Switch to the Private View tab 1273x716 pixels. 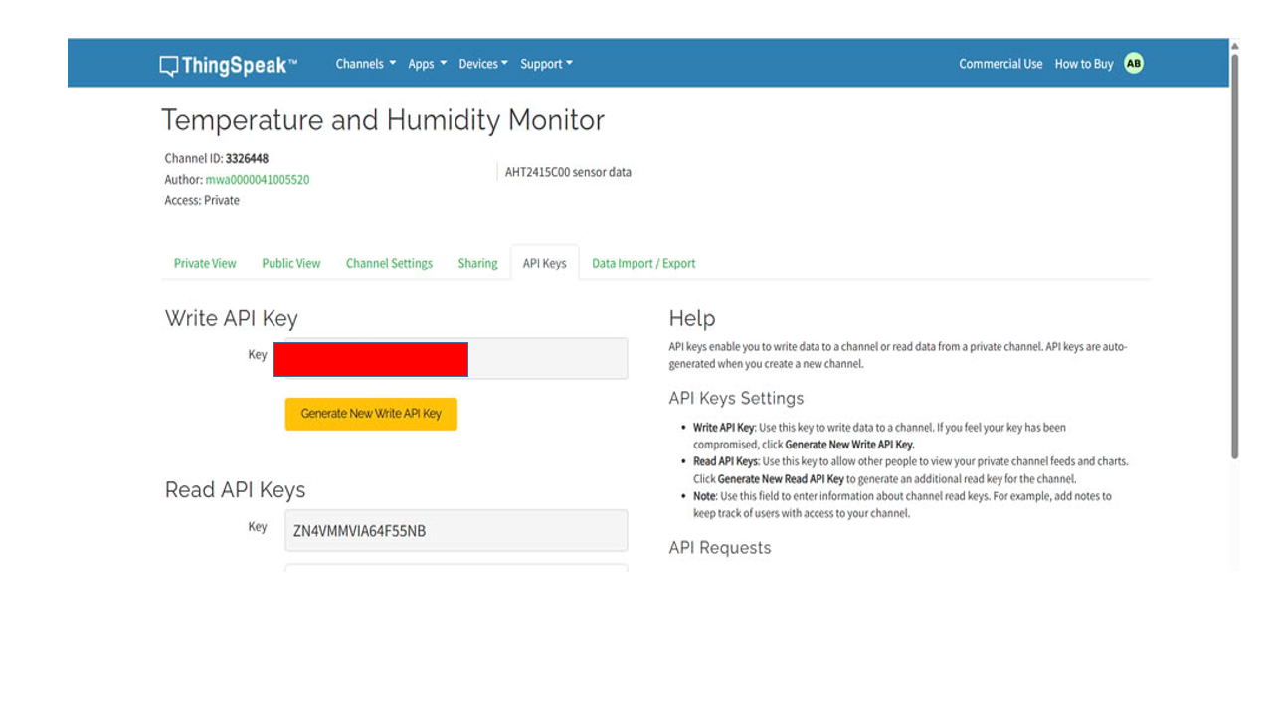coord(205,264)
